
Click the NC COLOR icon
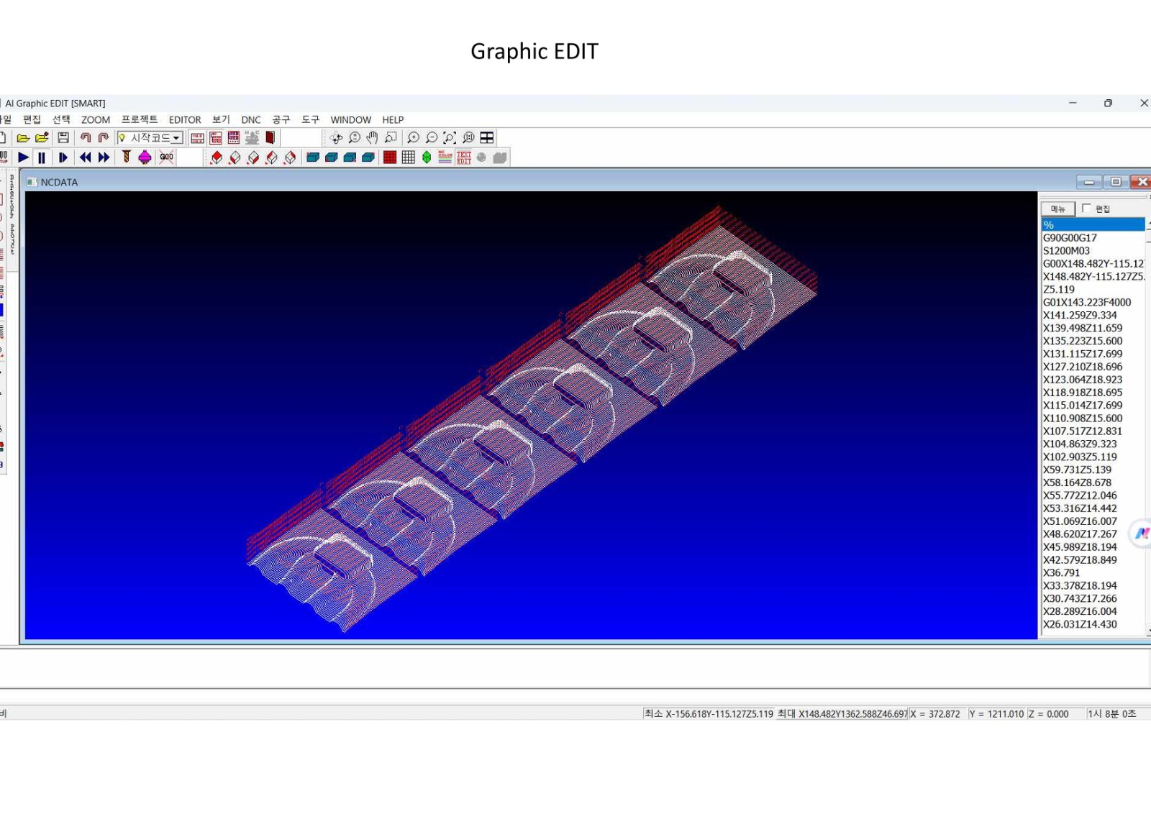[445, 157]
